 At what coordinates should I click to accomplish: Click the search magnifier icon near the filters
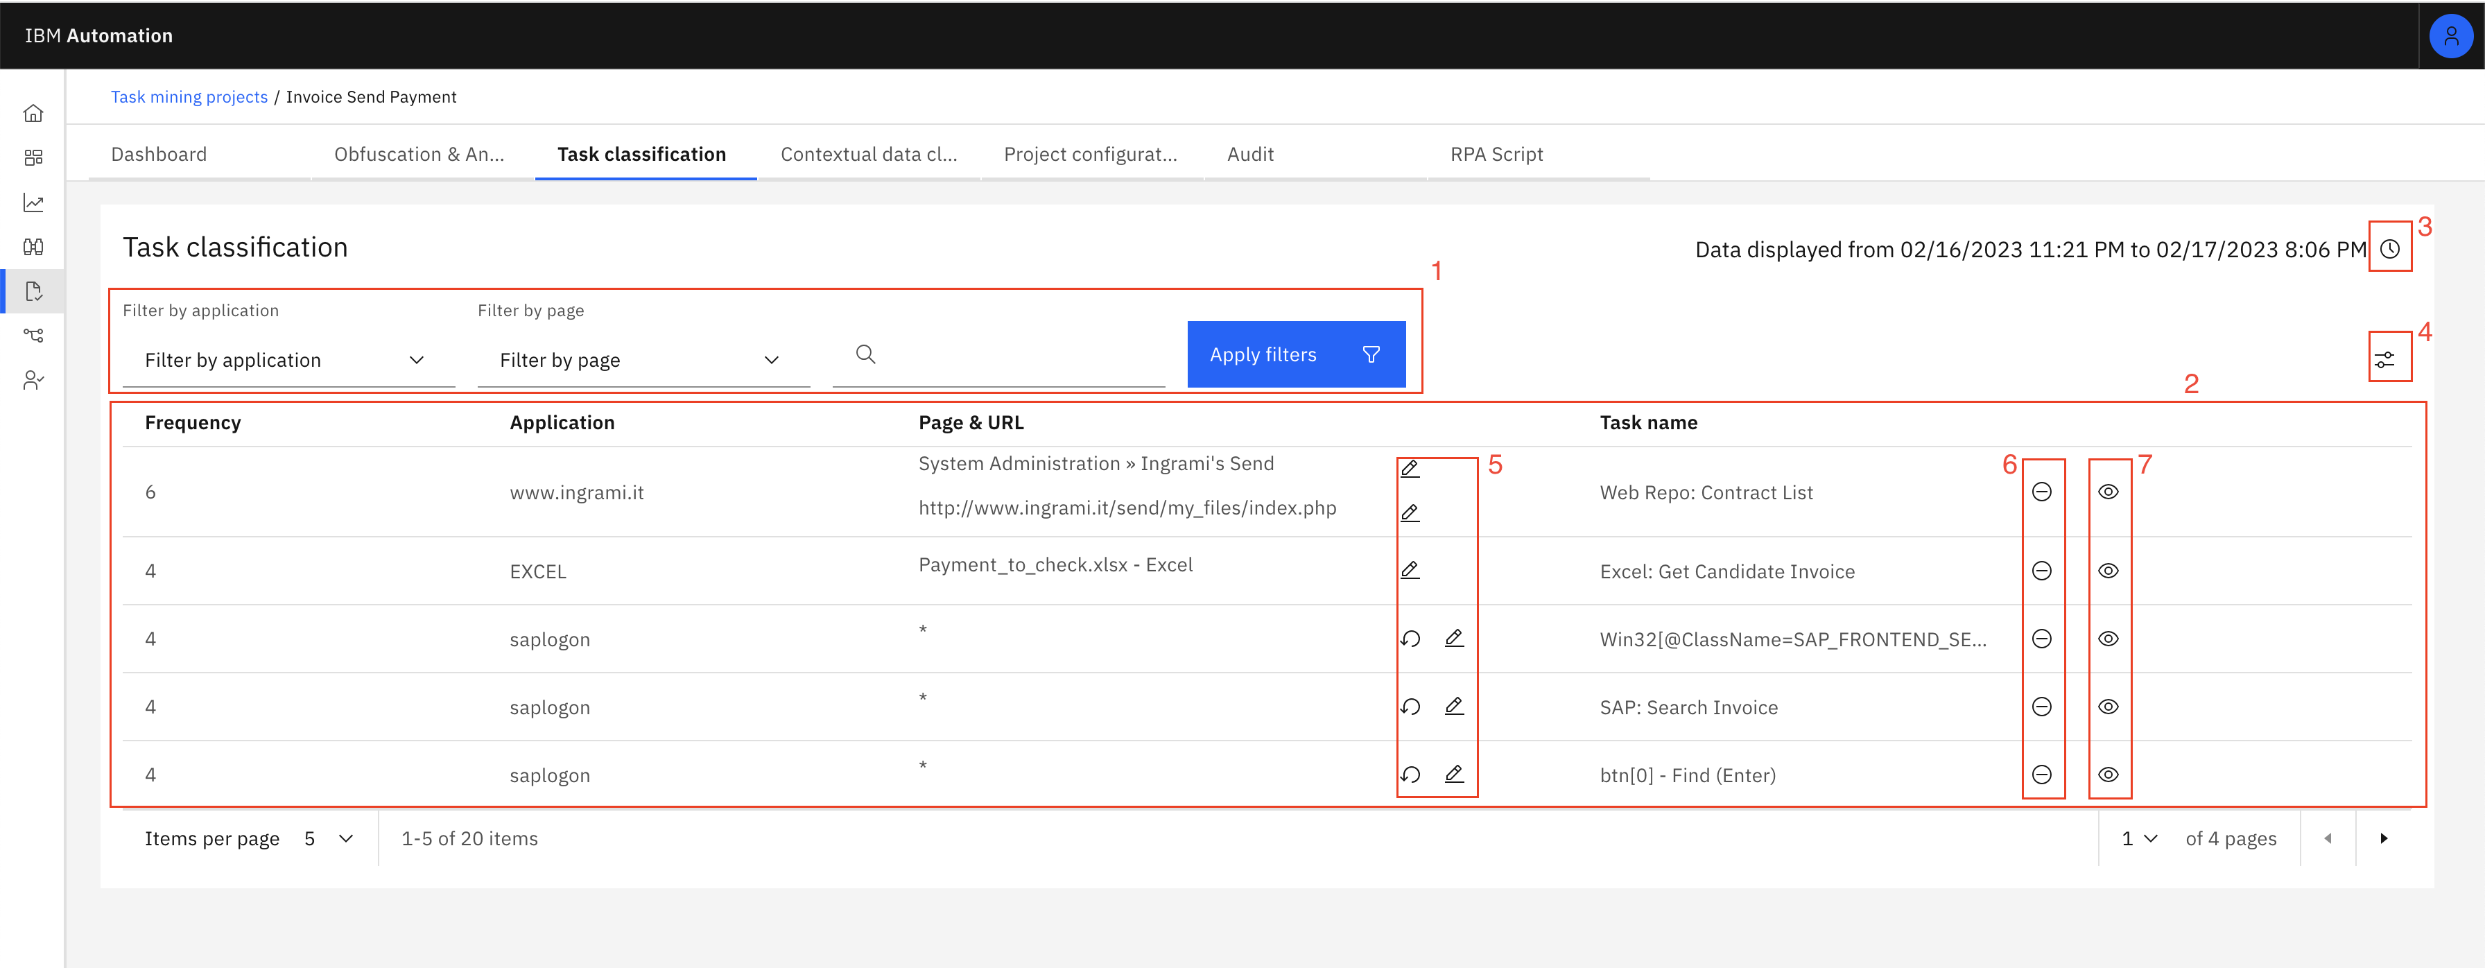[865, 354]
